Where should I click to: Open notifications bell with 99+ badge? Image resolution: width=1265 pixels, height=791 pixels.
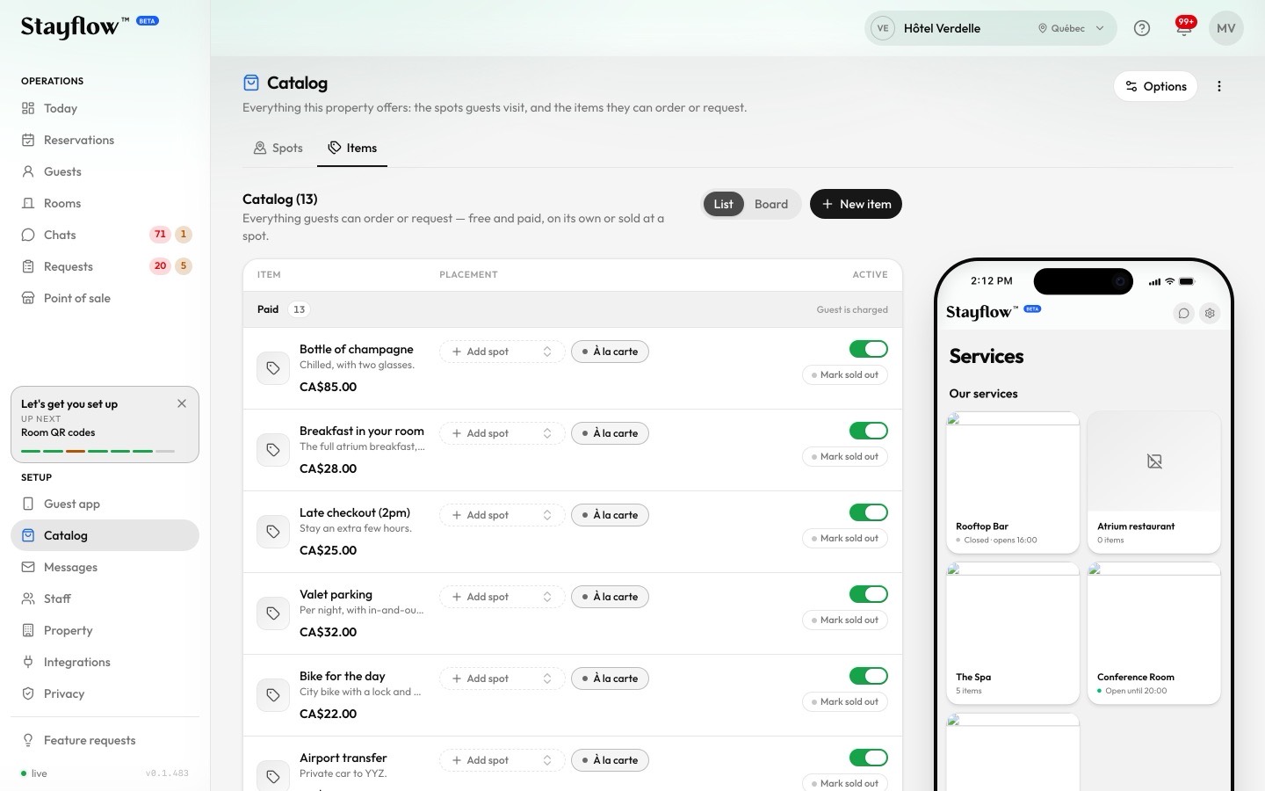[1184, 26]
